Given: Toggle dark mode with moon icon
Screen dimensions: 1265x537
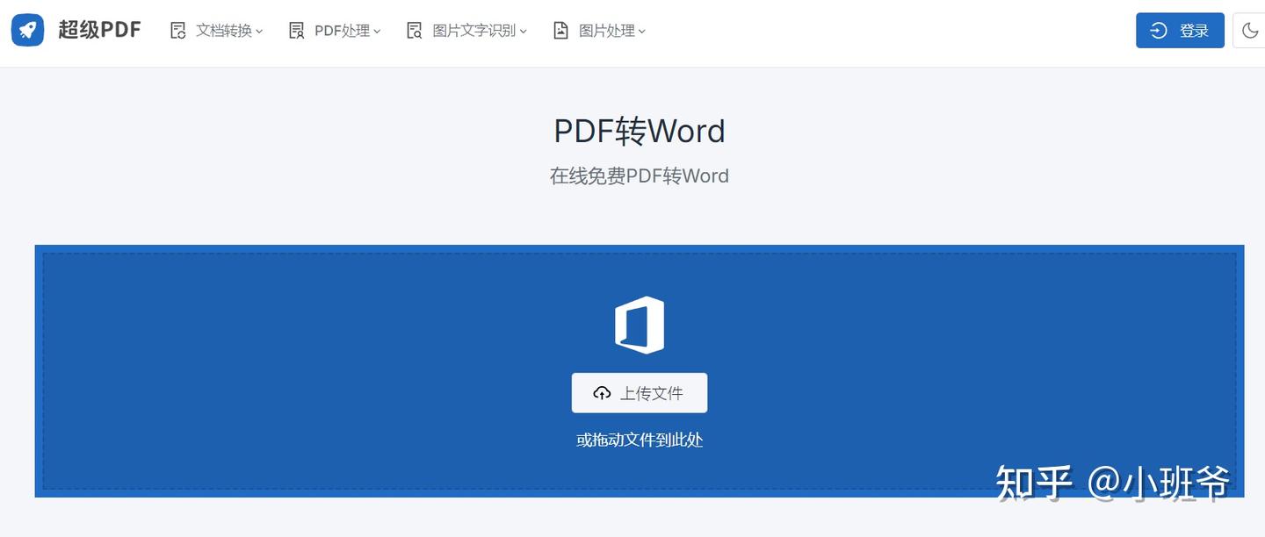Looking at the screenshot, I should [1250, 31].
